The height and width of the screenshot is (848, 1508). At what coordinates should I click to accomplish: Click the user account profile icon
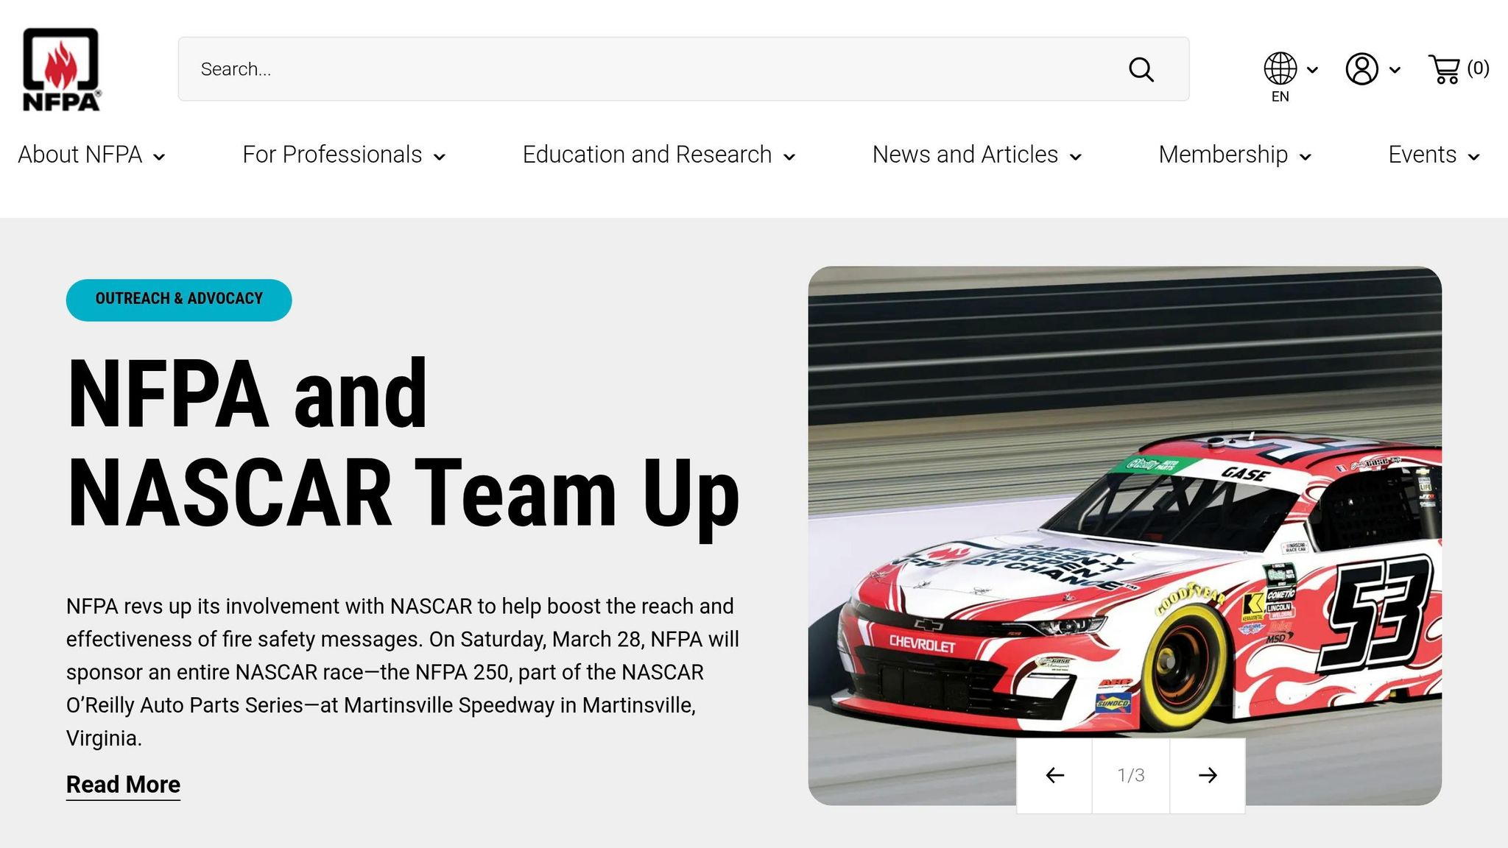point(1361,69)
